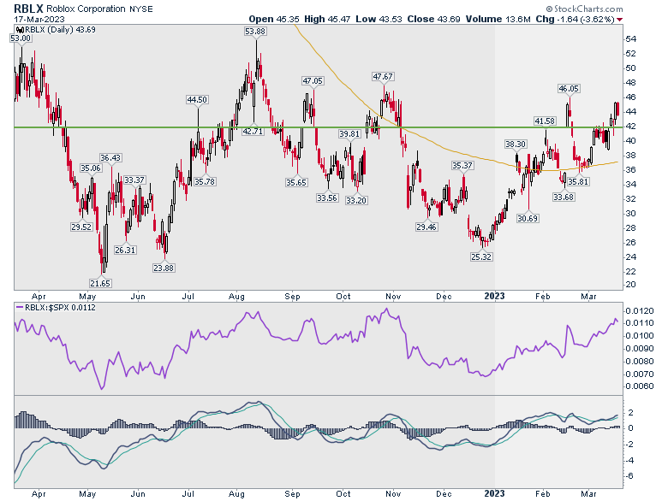Click the red down-arrow change indicator
The width and height of the screenshot is (668, 501).
click(619, 20)
